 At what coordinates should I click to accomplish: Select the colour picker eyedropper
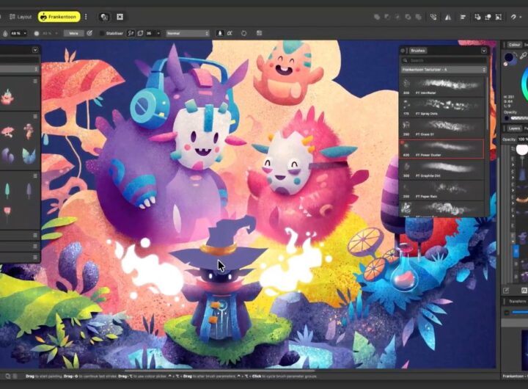523,55
